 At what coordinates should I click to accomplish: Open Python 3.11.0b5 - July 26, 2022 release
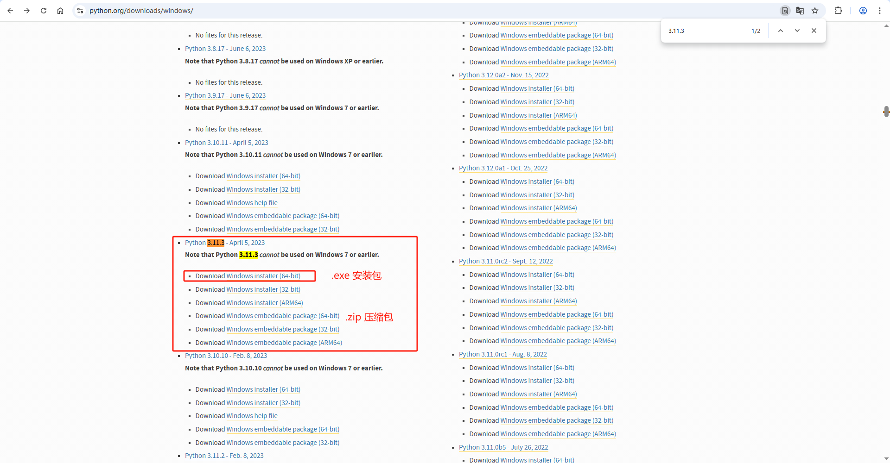(503, 447)
